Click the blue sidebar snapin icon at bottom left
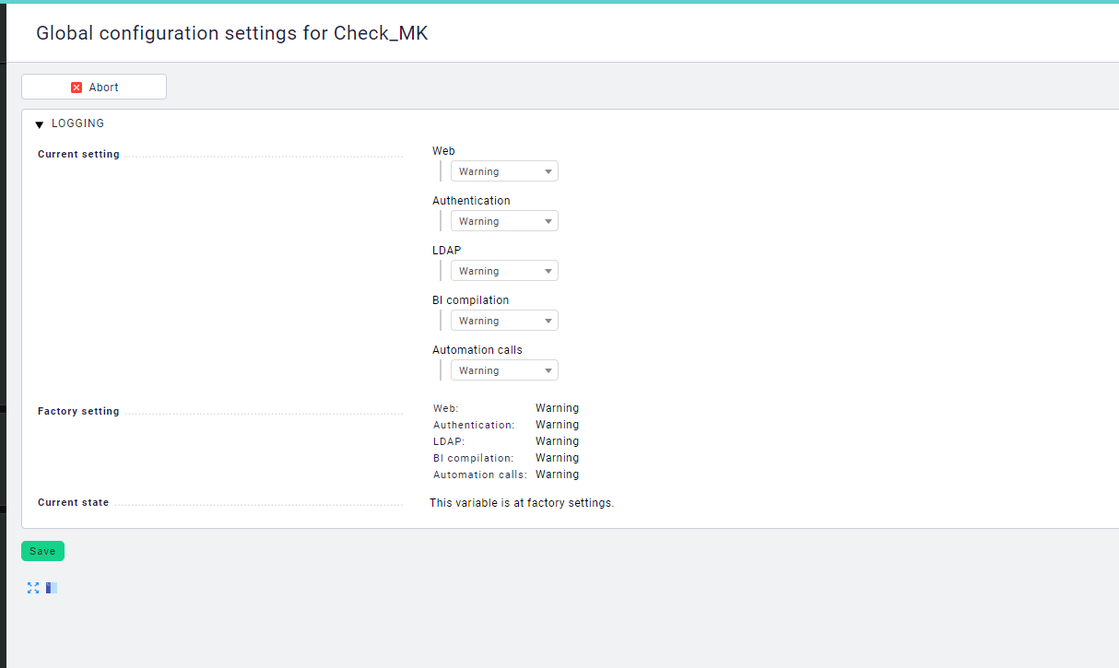 pyautogui.click(x=51, y=587)
